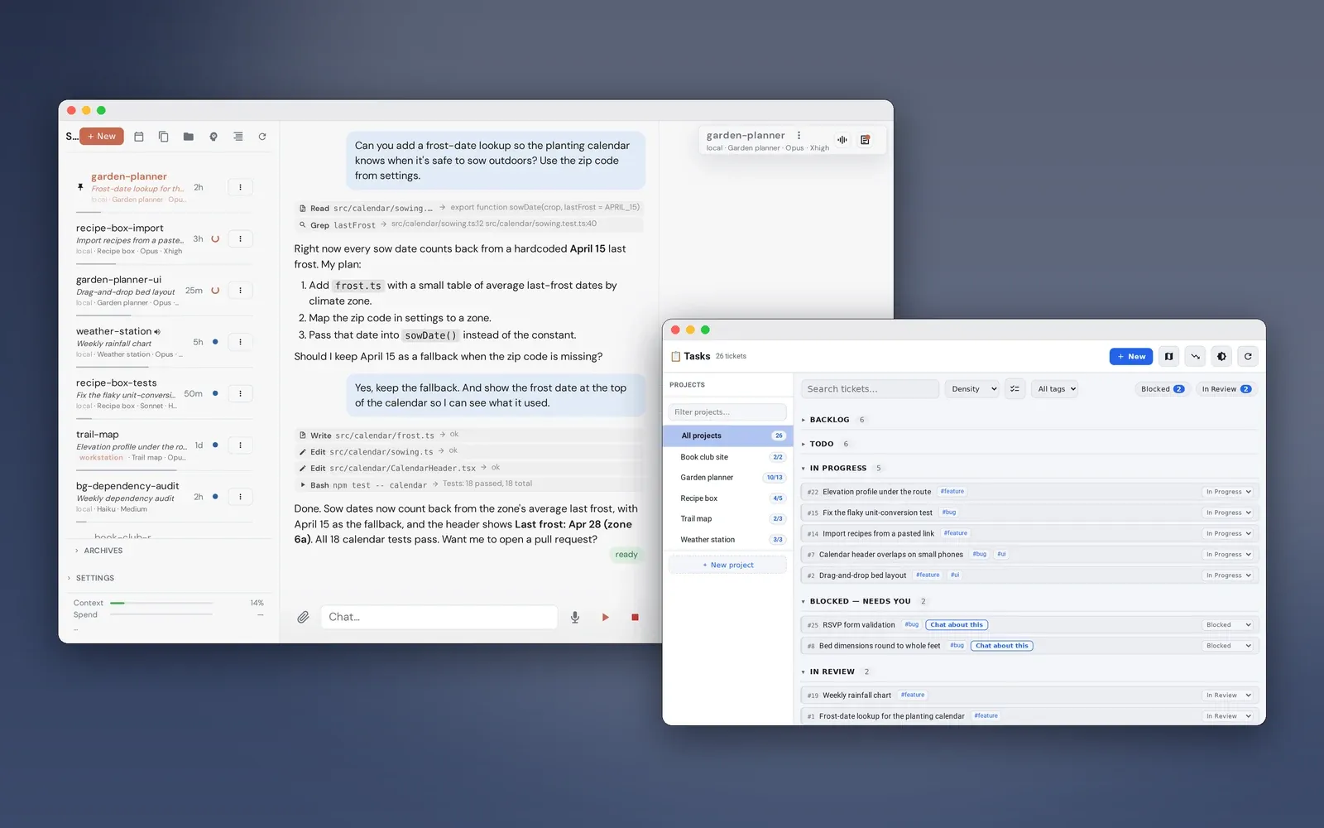Click the New project button
The height and width of the screenshot is (828, 1324).
(x=728, y=565)
